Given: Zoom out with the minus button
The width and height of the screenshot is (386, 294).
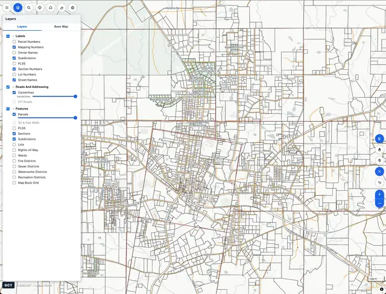Looking at the screenshot, I should [x=379, y=203].
